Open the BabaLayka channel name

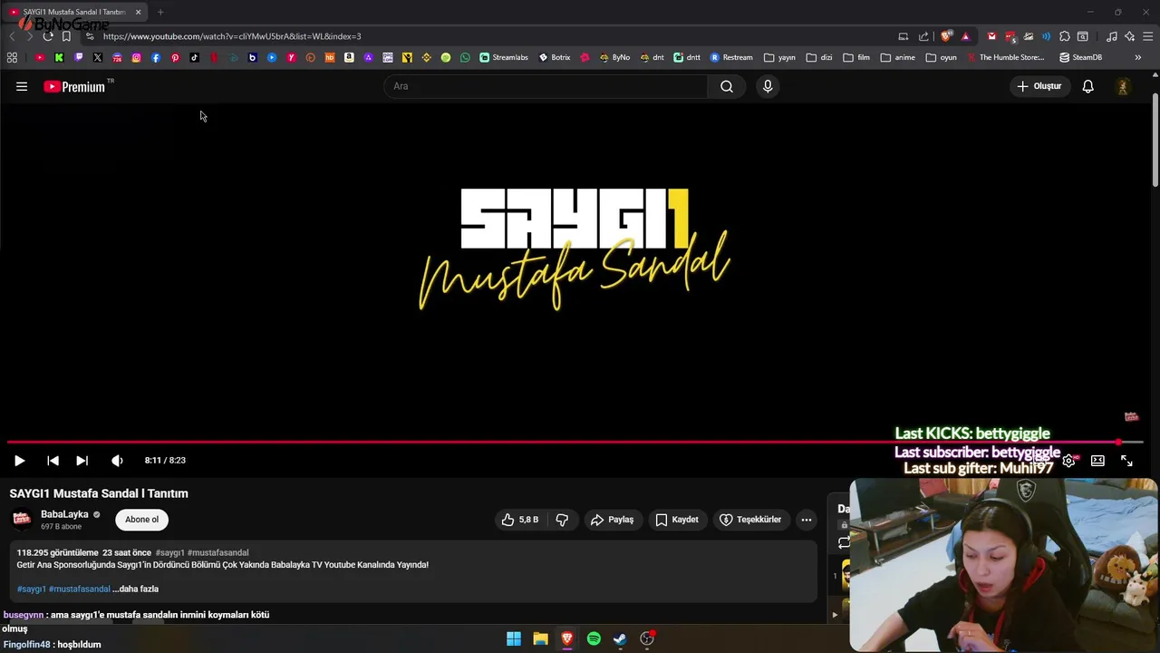click(x=64, y=514)
